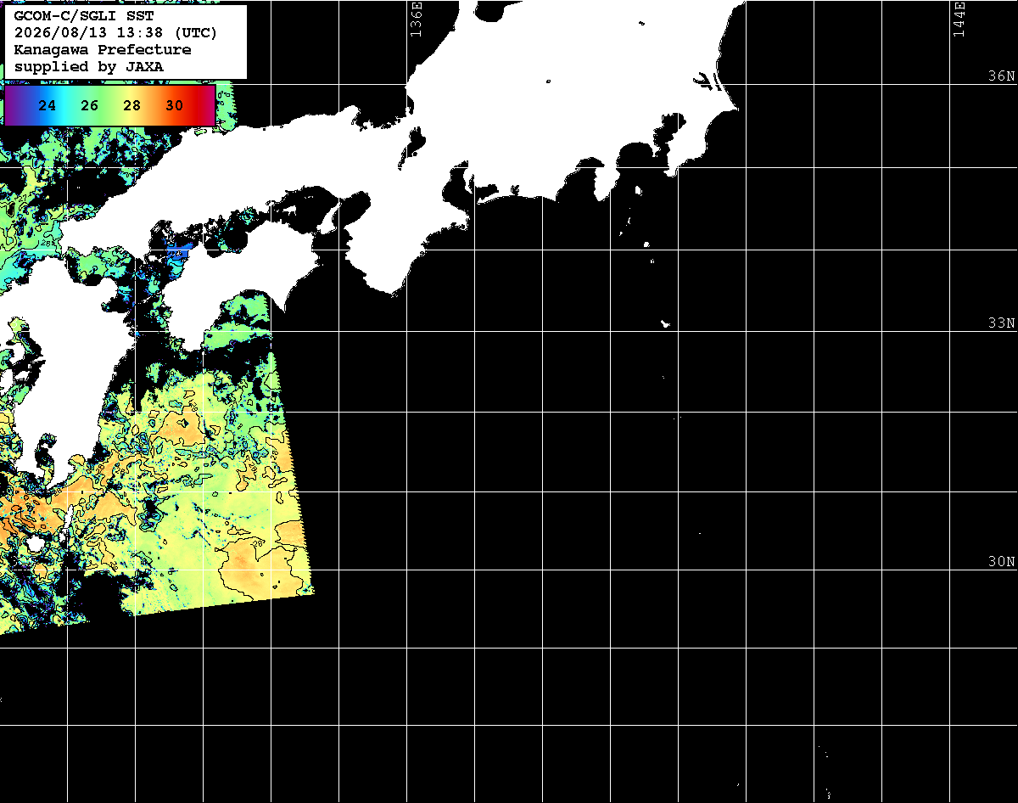Click the small blue cold-water patch between the islands

177,251
